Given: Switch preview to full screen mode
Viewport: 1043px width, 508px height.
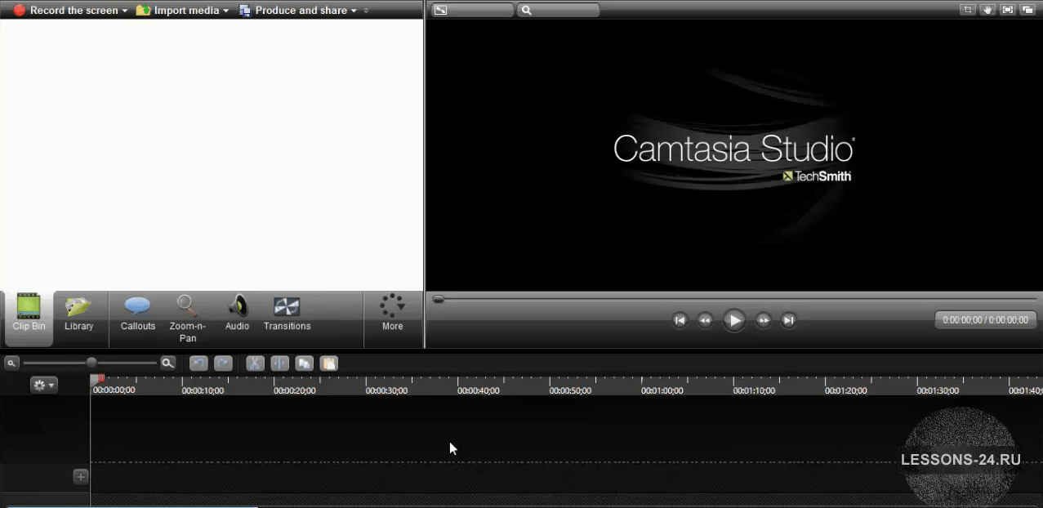Looking at the screenshot, I should (x=1008, y=10).
